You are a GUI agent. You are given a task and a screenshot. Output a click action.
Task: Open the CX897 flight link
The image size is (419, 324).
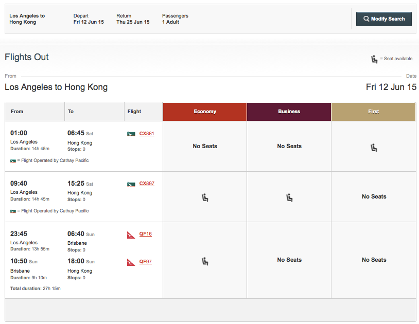tap(147, 184)
